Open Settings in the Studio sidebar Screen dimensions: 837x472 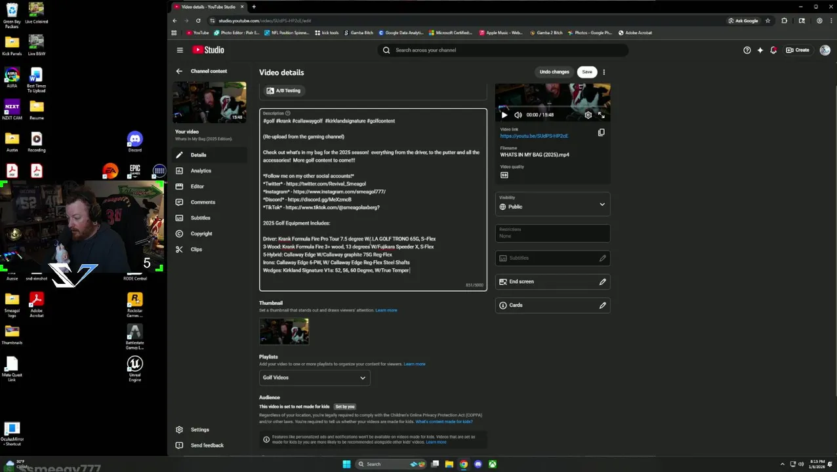click(x=209, y=429)
